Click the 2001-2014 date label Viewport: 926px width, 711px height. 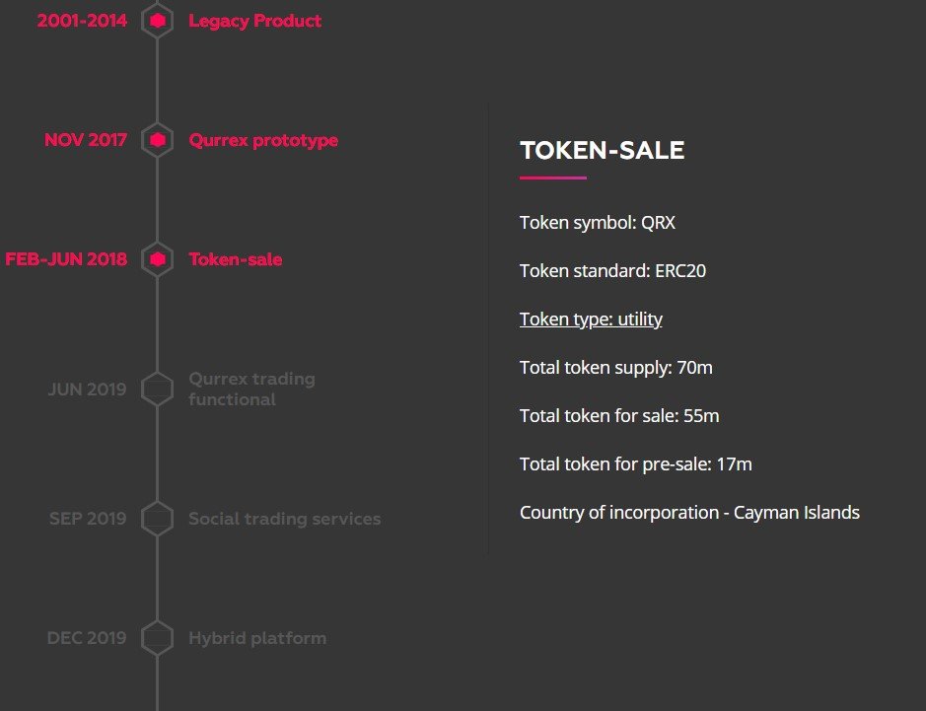pos(82,21)
